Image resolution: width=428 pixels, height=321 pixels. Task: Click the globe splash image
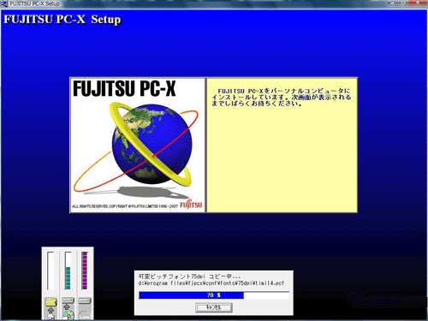click(x=137, y=145)
